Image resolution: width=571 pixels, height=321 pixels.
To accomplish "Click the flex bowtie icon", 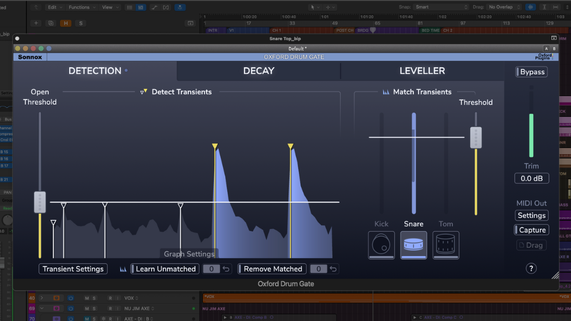I will pos(166,7).
